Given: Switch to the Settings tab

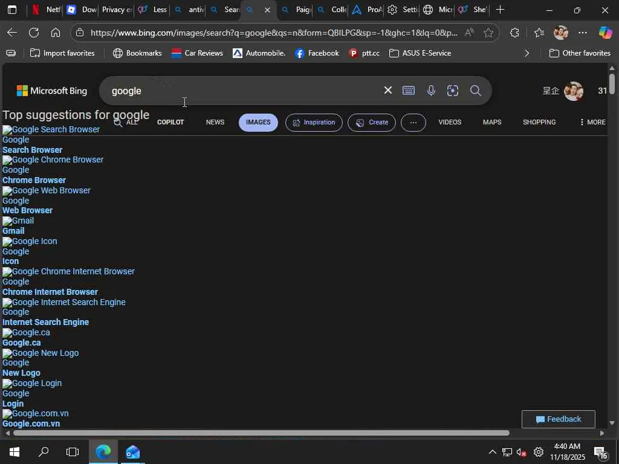Looking at the screenshot, I should click(x=402, y=10).
